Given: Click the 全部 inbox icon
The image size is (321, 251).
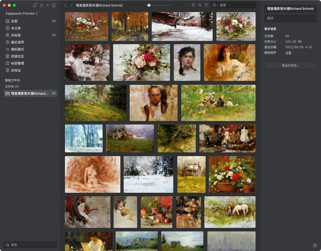Looking at the screenshot, I should tap(8, 21).
